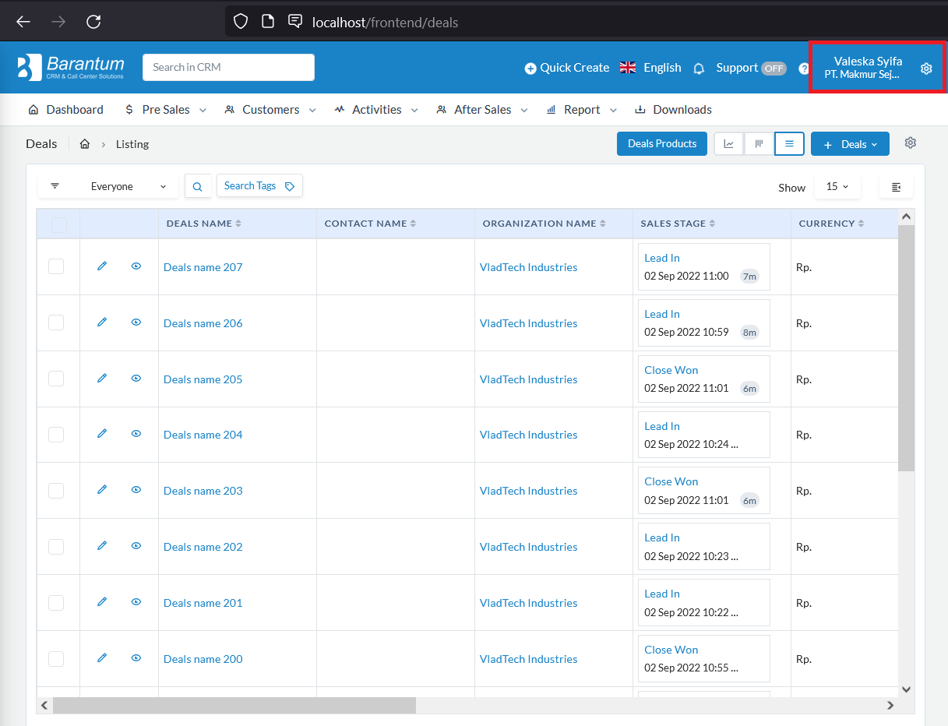Image resolution: width=948 pixels, height=726 pixels.
Task: Switch to the chart view icon
Action: click(728, 144)
